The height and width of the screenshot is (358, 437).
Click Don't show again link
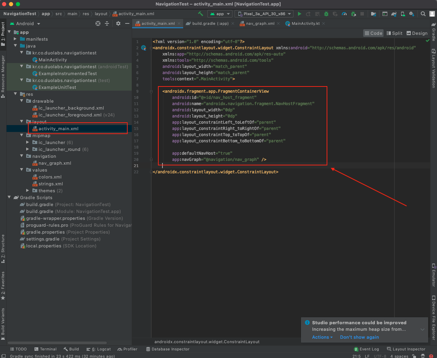click(x=359, y=337)
